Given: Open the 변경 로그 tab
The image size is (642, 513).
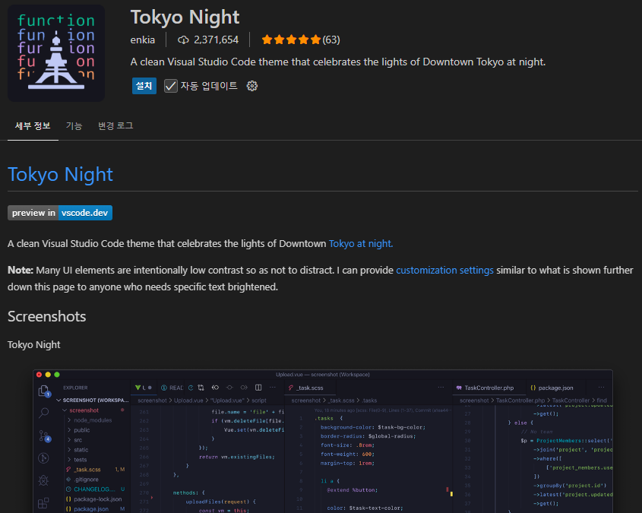Looking at the screenshot, I should [x=115, y=125].
